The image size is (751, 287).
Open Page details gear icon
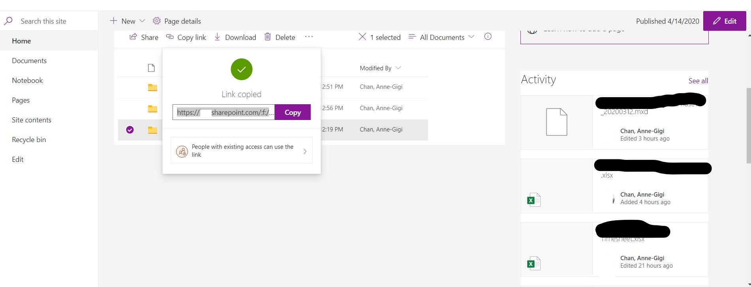coord(157,21)
